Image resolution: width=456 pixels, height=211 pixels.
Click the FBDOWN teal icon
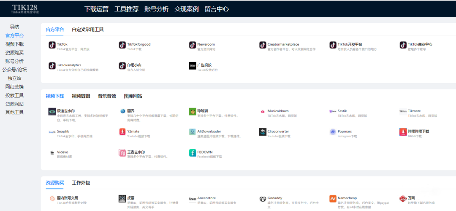(x=193, y=153)
